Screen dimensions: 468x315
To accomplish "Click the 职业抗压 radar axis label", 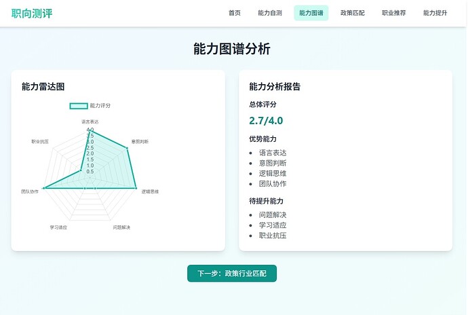I will (40, 141).
